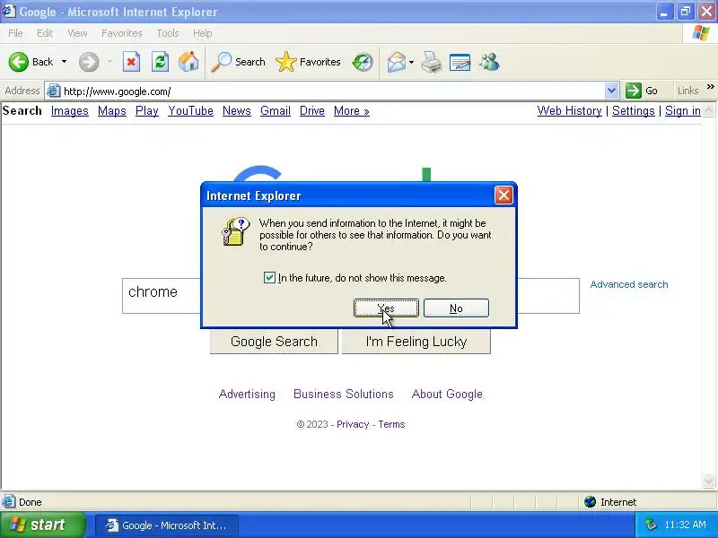The width and height of the screenshot is (718, 538).
Task: Open the File menu
Action: point(15,33)
